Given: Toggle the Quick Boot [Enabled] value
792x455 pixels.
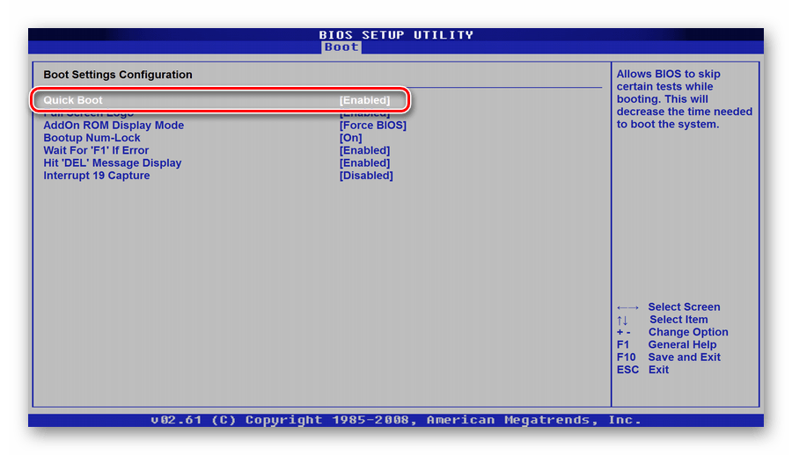Looking at the screenshot, I should tap(364, 100).
